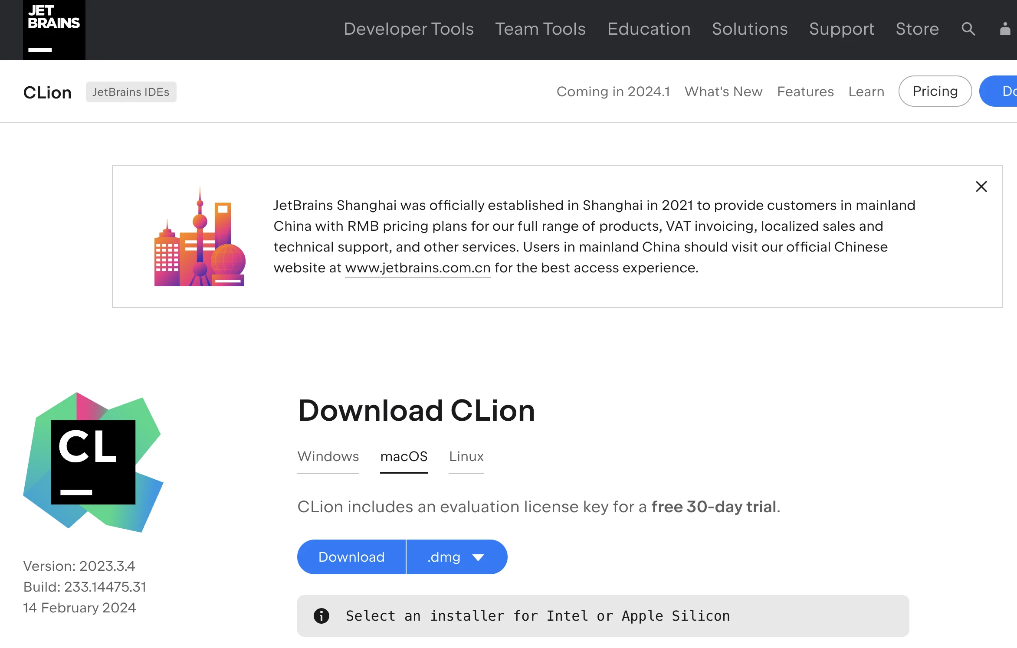This screenshot has width=1017, height=648.
Task: Click the user account icon top right
Action: (x=1004, y=29)
